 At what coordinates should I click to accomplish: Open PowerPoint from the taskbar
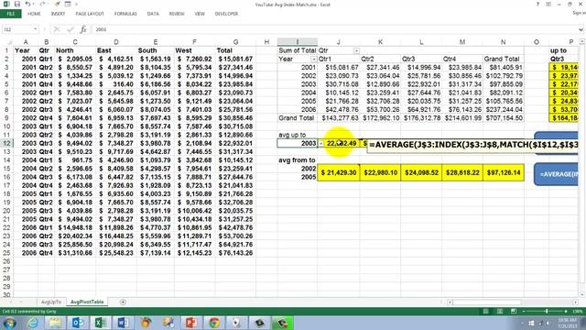(x=191, y=323)
